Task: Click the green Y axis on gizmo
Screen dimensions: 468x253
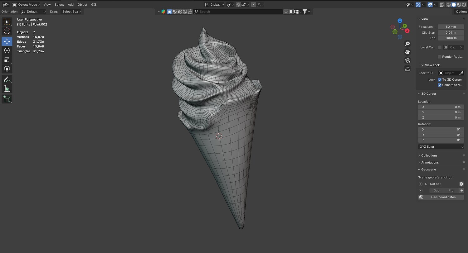Action: 405,26
